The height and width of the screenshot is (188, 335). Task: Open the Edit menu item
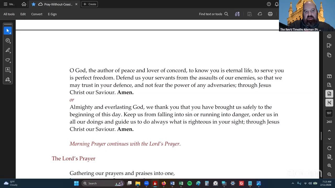(x=23, y=14)
